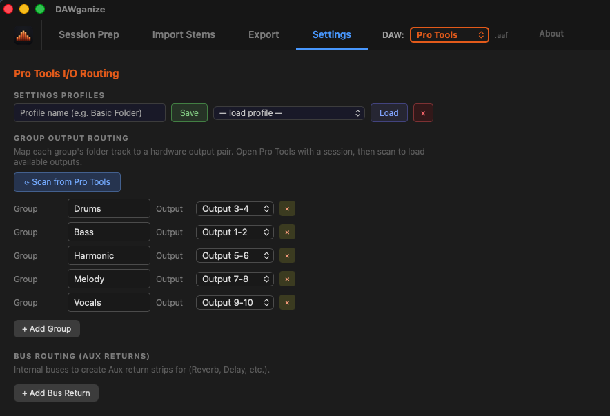Remove the Vocals group using the x icon

287,302
